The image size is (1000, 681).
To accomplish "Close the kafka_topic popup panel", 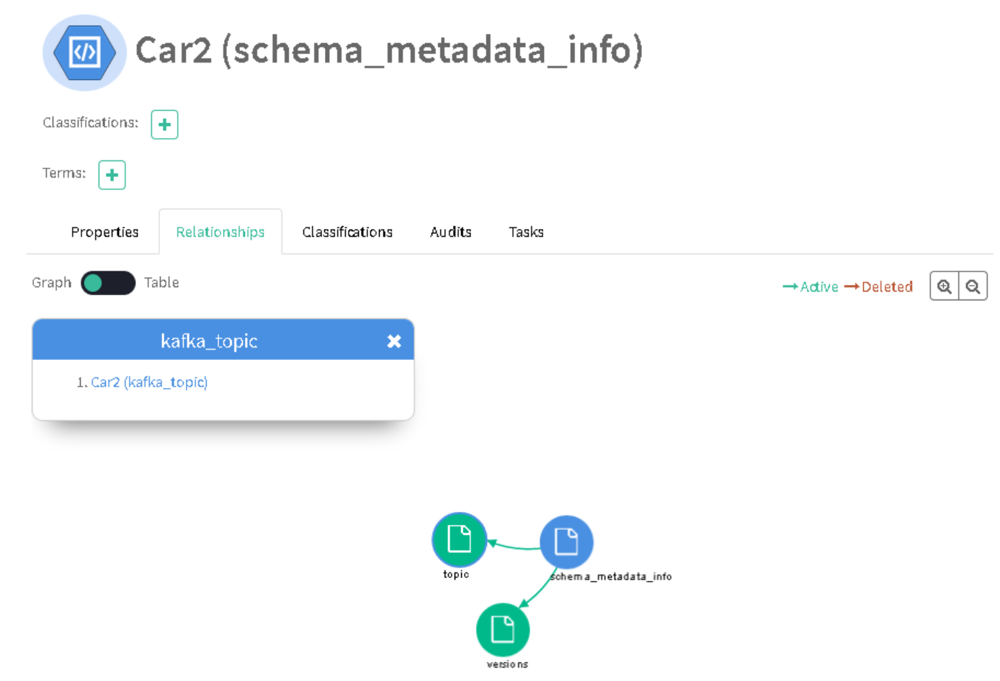I will coord(393,341).
